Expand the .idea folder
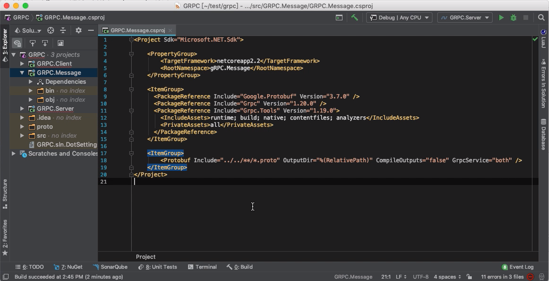 point(22,117)
